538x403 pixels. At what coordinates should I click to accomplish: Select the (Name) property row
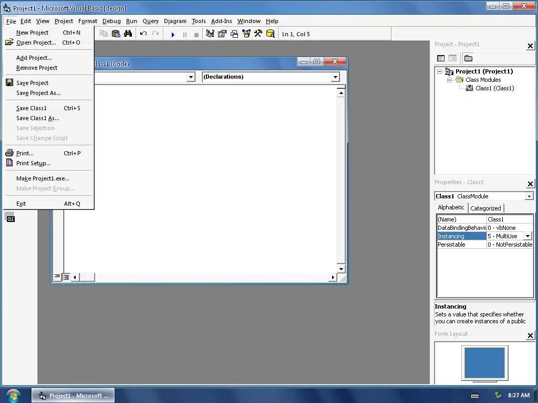(485, 219)
